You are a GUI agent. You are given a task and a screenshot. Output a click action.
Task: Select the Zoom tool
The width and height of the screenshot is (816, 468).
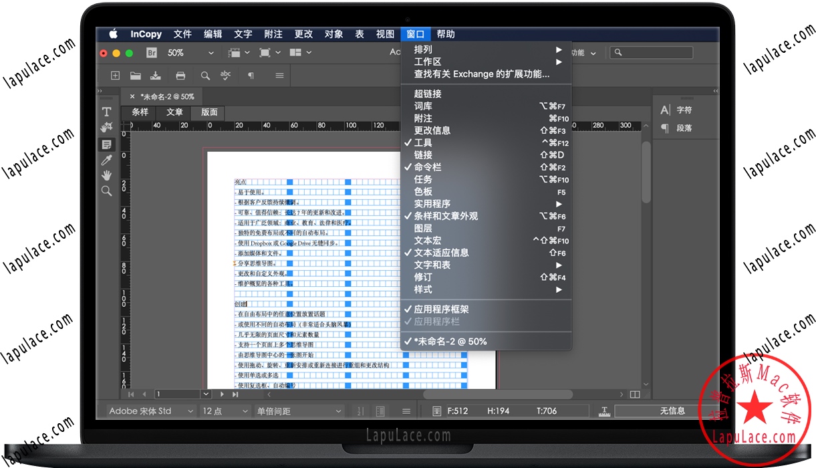point(107,191)
